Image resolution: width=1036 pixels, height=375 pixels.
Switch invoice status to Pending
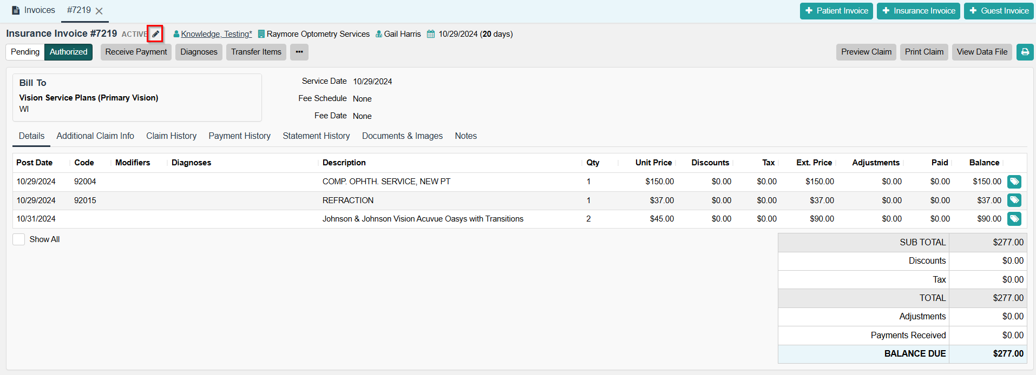pyautogui.click(x=25, y=52)
